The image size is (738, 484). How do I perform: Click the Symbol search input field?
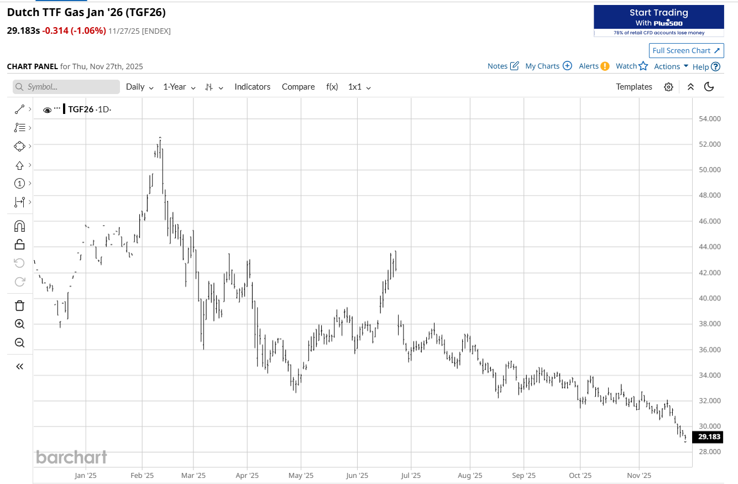click(x=66, y=87)
